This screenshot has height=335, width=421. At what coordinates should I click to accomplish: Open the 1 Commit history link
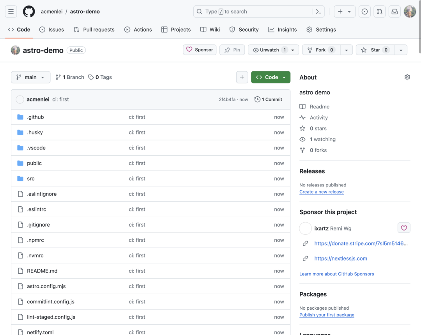268,99
